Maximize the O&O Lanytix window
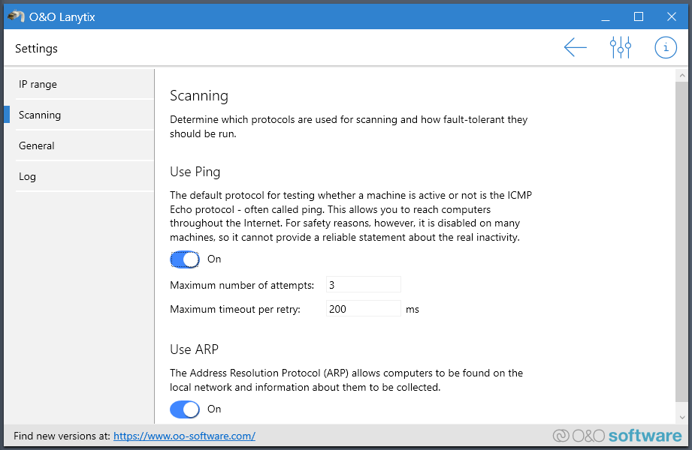Image resolution: width=692 pixels, height=450 pixels. [638, 16]
